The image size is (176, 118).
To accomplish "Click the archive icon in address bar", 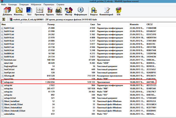I will click(11, 19).
